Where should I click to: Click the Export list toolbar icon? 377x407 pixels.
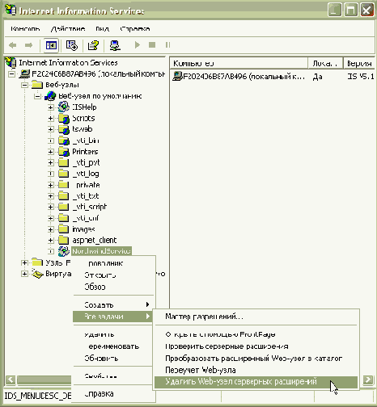(72, 45)
